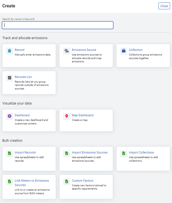Click the Records List table icon
The image size is (172, 203).
click(10, 78)
